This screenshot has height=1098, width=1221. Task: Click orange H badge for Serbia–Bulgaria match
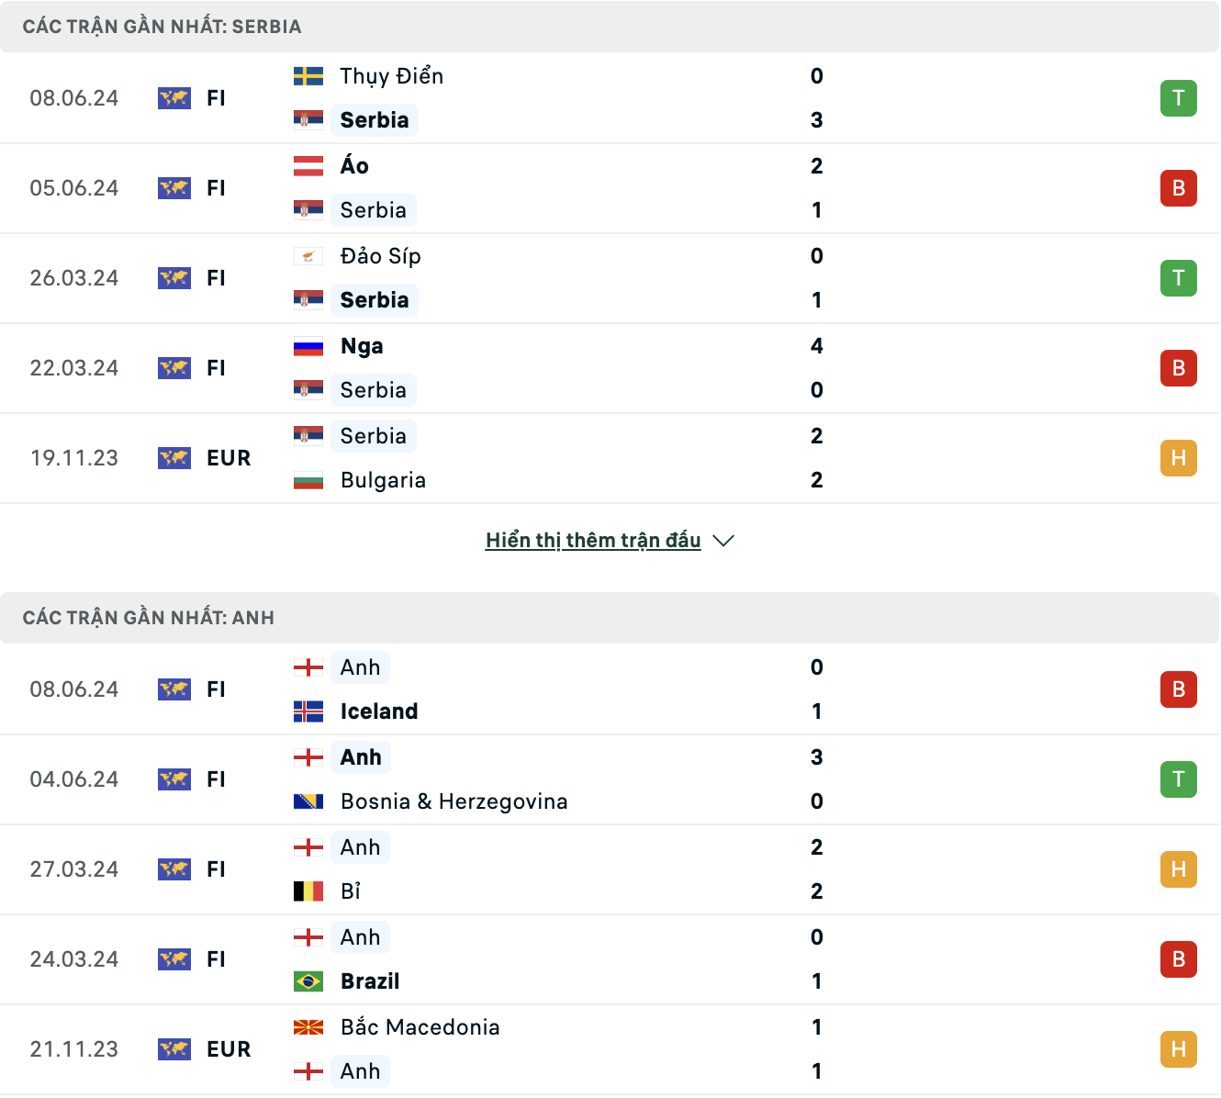[1179, 458]
